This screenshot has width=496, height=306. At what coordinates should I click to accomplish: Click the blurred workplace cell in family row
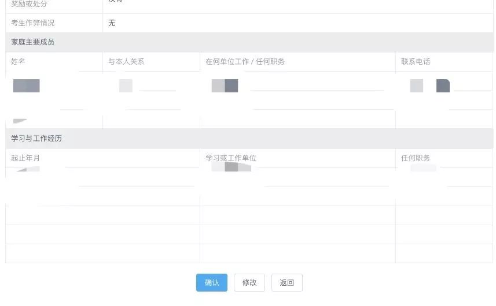click(x=225, y=86)
